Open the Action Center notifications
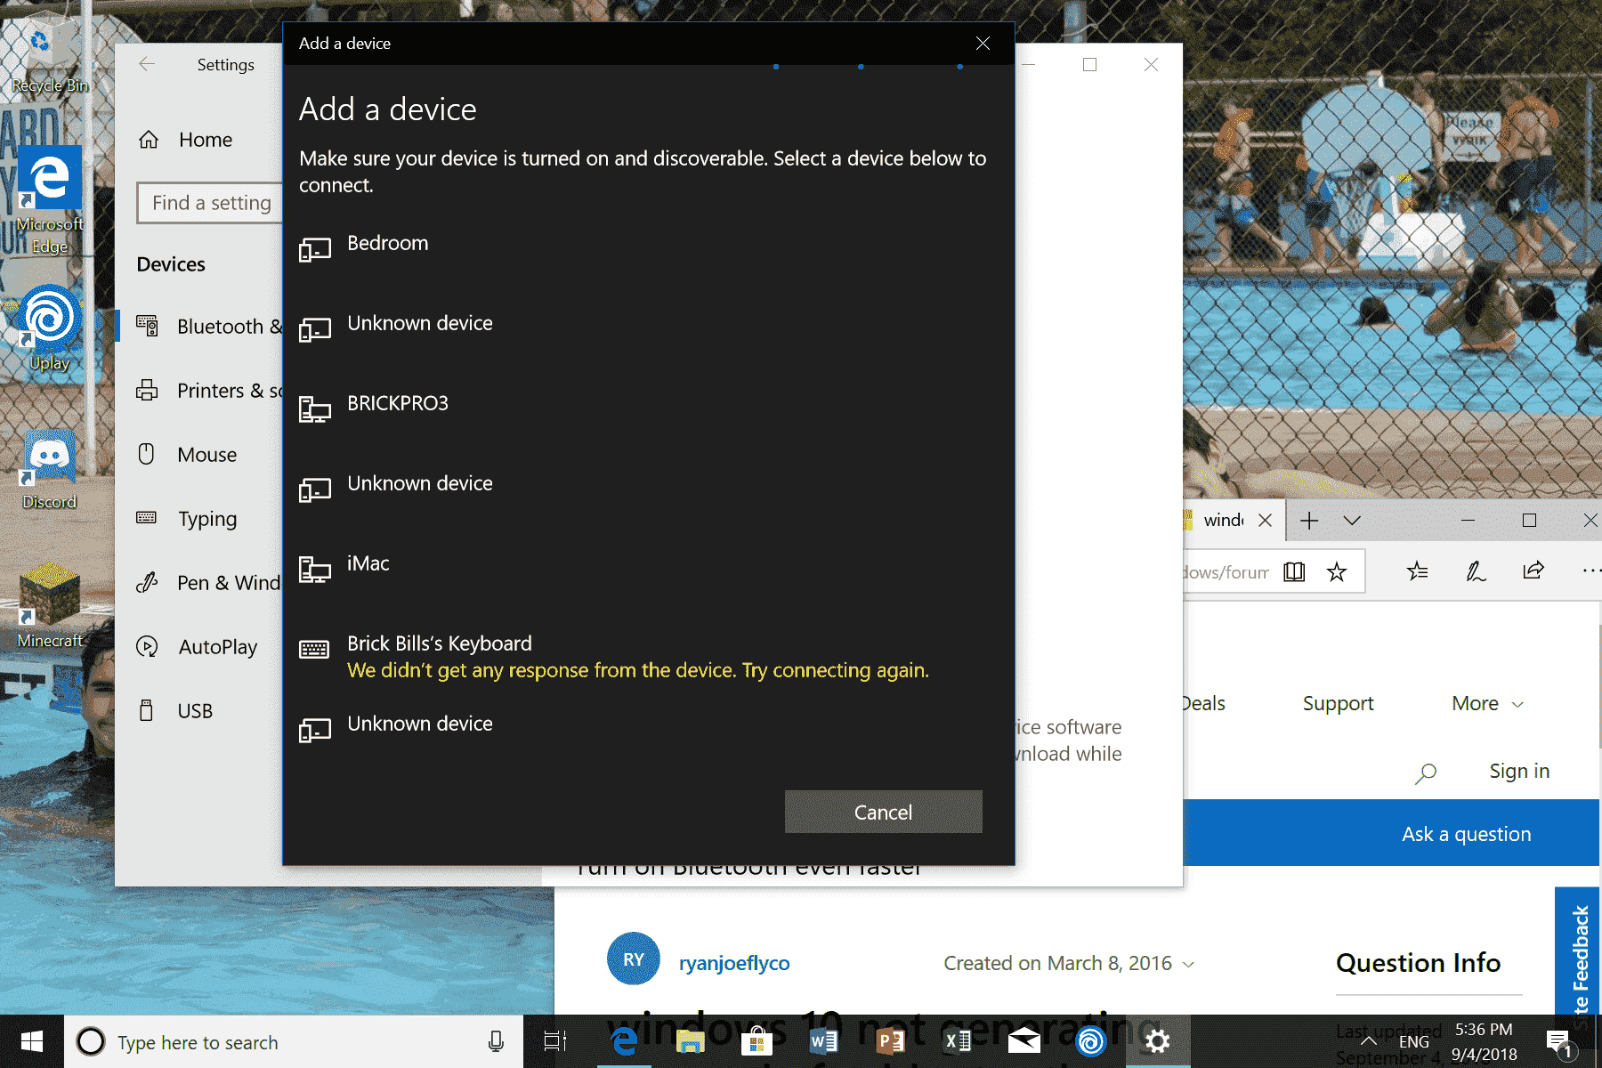The height and width of the screenshot is (1068, 1602). point(1559,1042)
